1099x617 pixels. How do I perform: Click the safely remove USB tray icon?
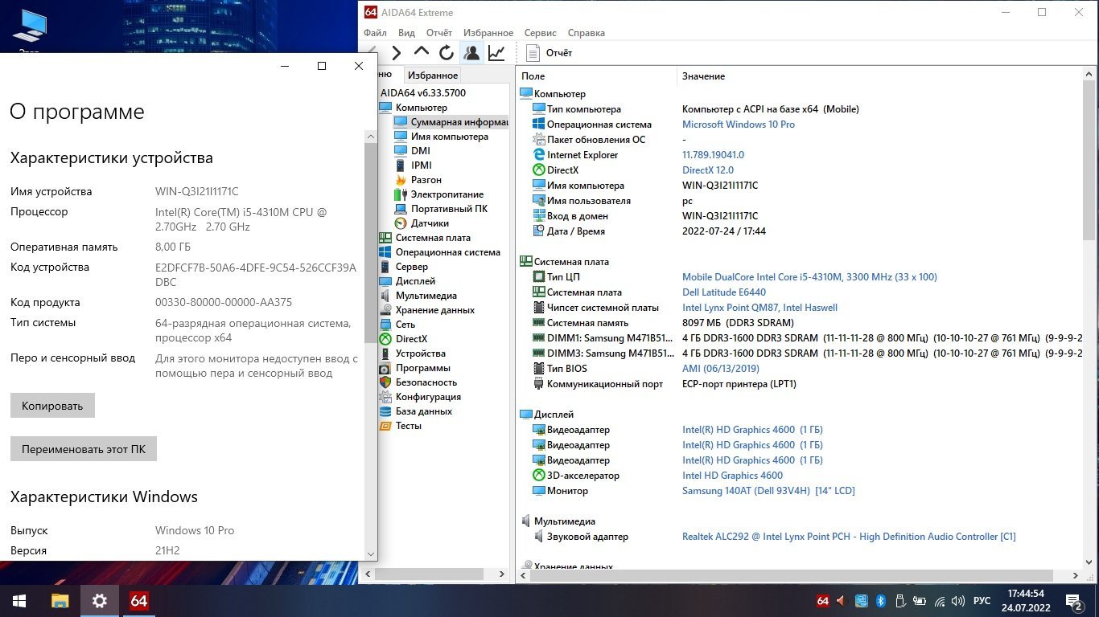pos(899,601)
